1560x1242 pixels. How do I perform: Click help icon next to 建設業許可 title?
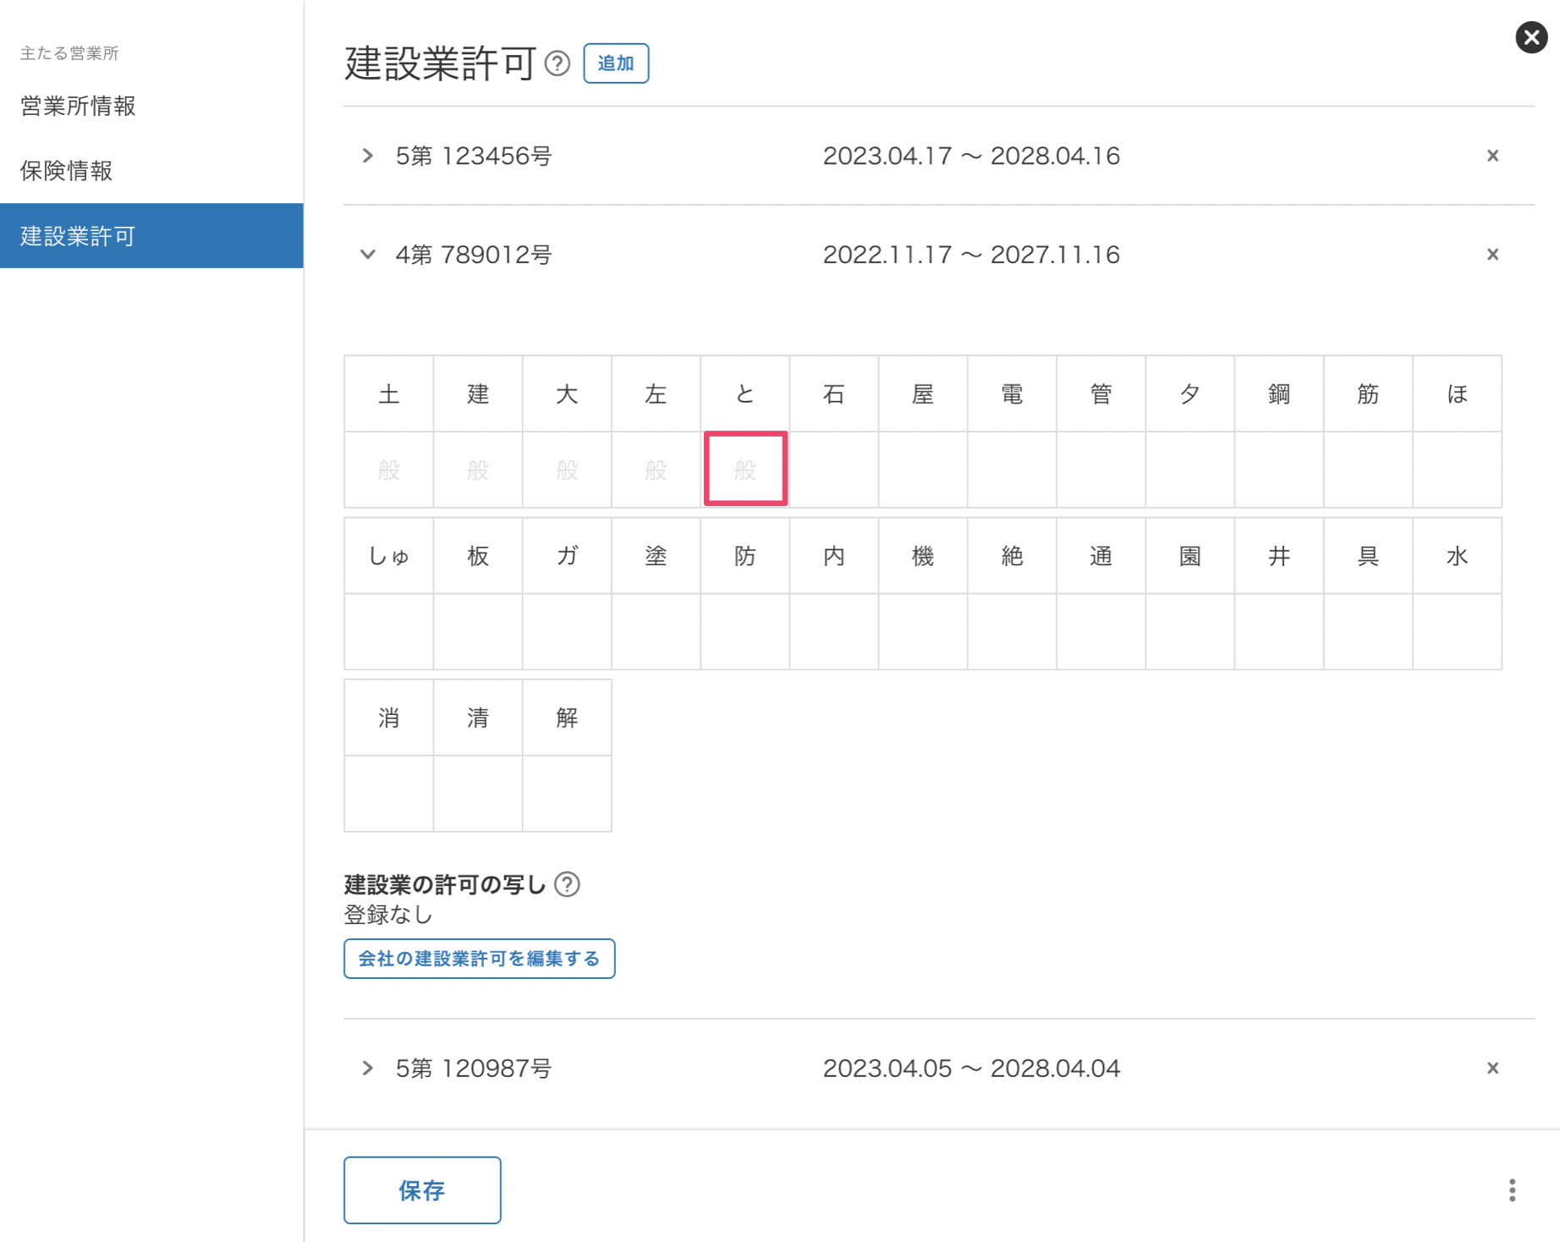point(558,63)
